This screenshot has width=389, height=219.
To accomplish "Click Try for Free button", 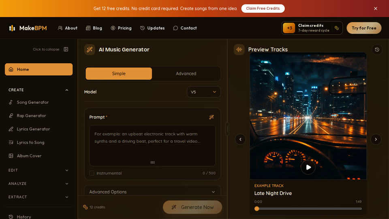I will pyautogui.click(x=364, y=28).
